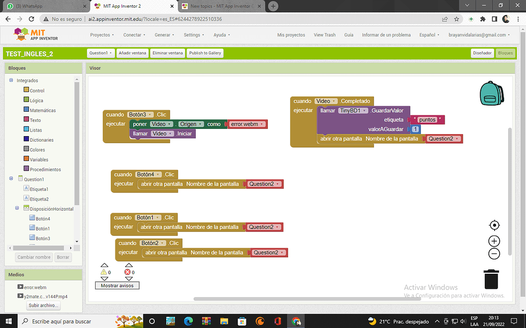Click the center-blocks crosshair icon
Viewport: 526px width, 328px height.
(x=493, y=225)
